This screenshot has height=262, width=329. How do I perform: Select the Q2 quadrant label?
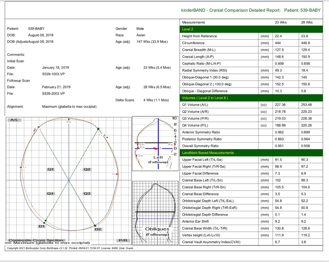click(87, 169)
